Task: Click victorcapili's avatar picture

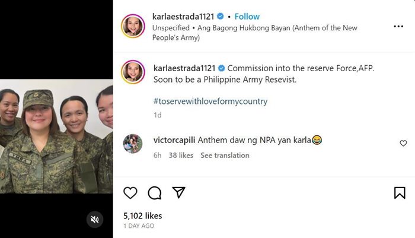Action: pos(133,143)
